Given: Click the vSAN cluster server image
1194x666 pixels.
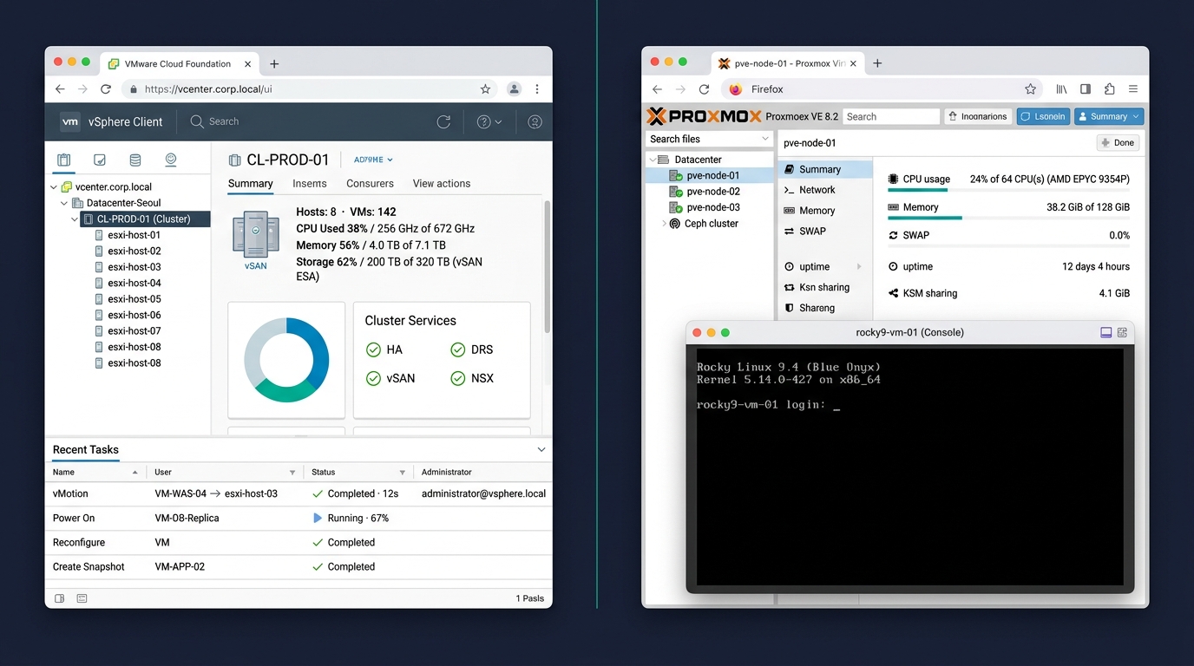Looking at the screenshot, I should coord(256,234).
